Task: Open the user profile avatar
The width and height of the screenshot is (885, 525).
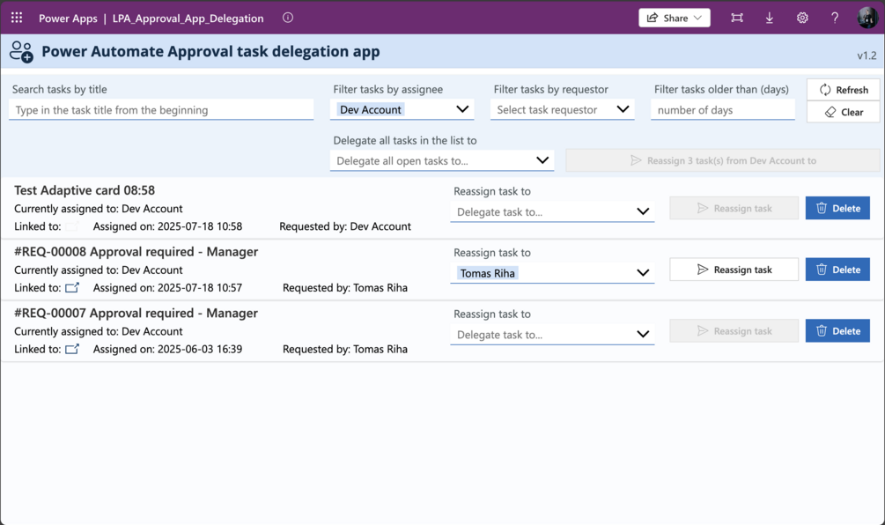Action: (867, 18)
